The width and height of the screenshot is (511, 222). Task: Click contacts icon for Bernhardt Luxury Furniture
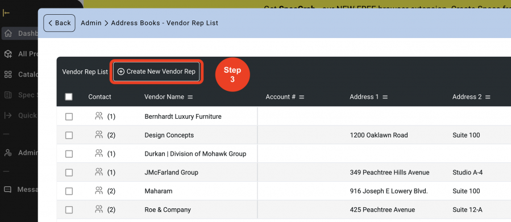99,116
